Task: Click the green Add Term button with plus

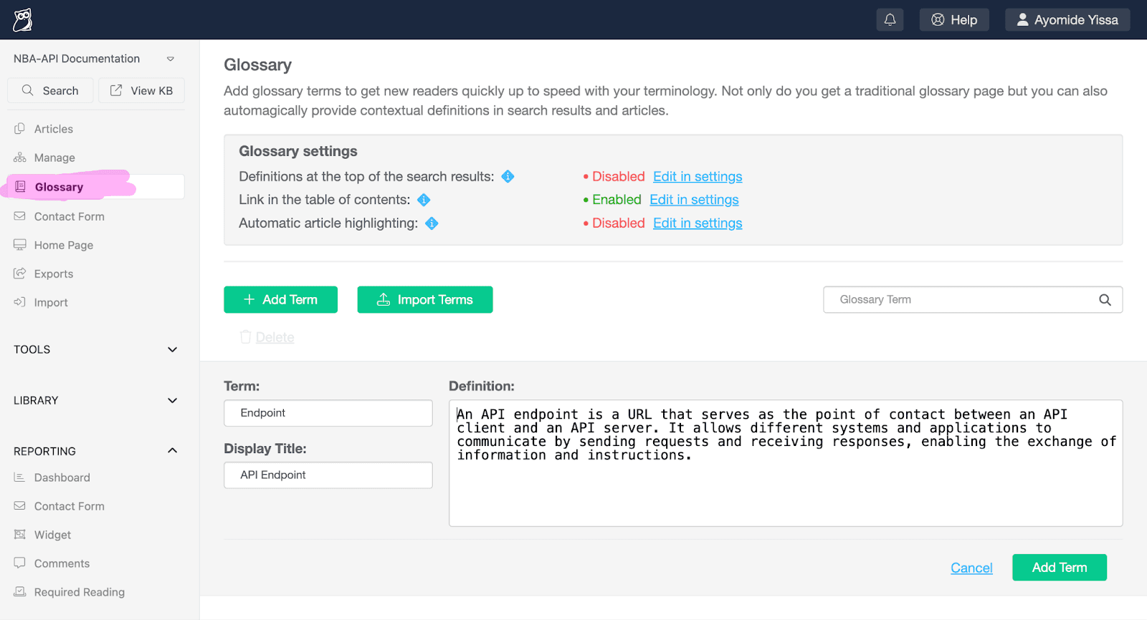Action: point(280,299)
